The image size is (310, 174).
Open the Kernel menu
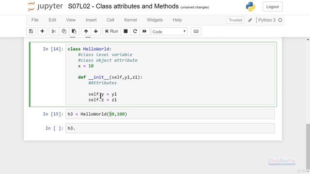click(x=130, y=20)
